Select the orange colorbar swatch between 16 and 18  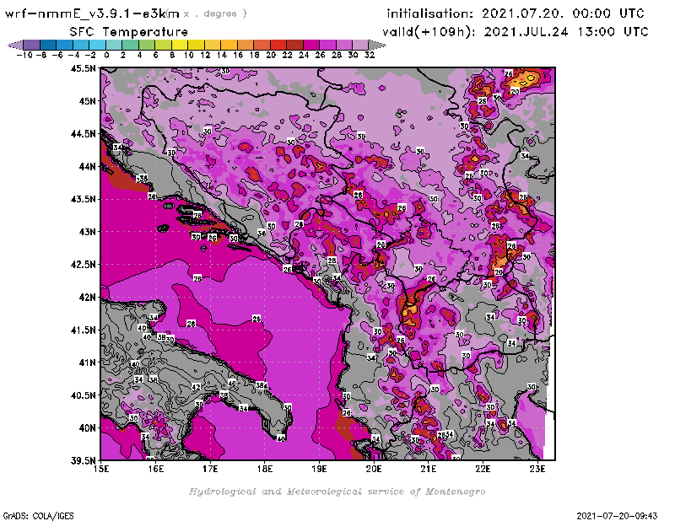tap(246, 45)
